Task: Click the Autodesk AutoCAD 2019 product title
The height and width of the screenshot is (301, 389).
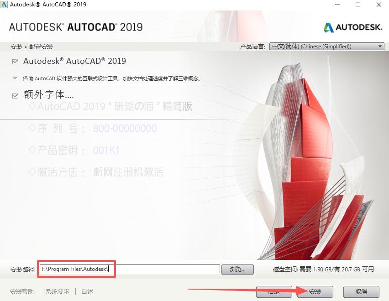Action: point(74,61)
